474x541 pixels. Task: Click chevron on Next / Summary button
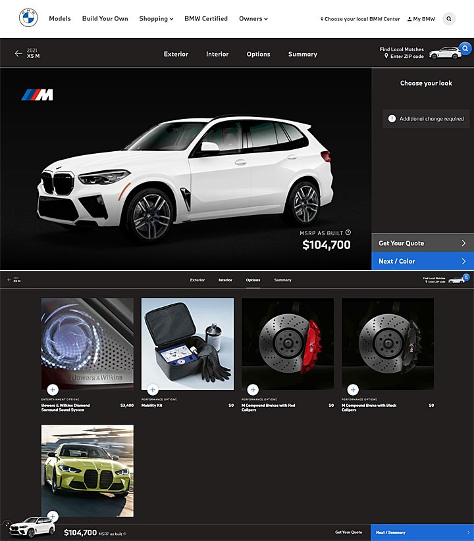tap(469, 532)
